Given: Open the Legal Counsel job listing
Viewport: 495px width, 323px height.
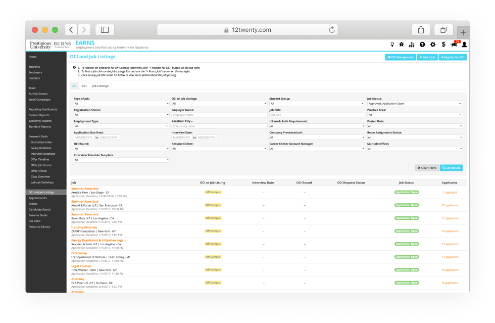Looking at the screenshot, I should 81,266.
